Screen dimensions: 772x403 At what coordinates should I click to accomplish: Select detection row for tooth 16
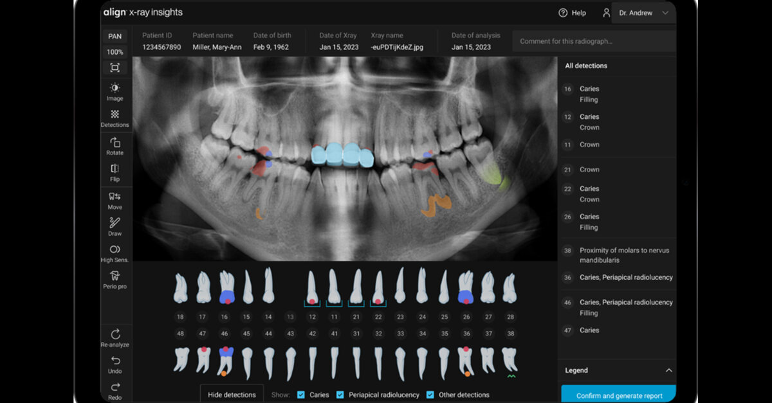point(617,94)
